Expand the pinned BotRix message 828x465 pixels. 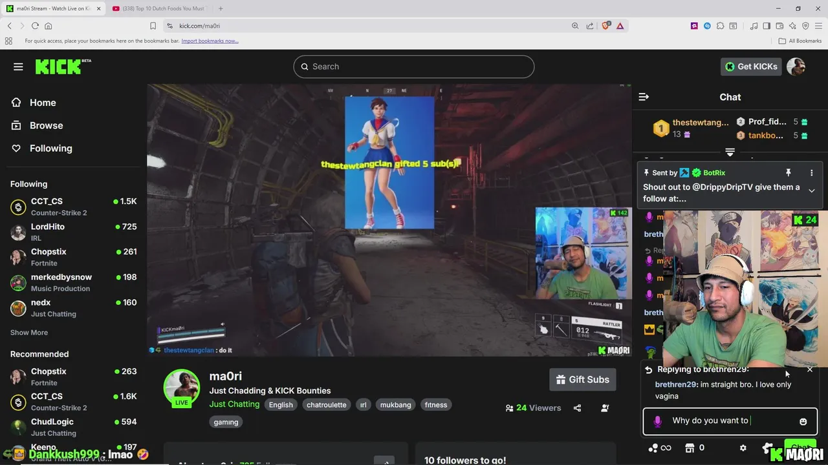[811, 191]
